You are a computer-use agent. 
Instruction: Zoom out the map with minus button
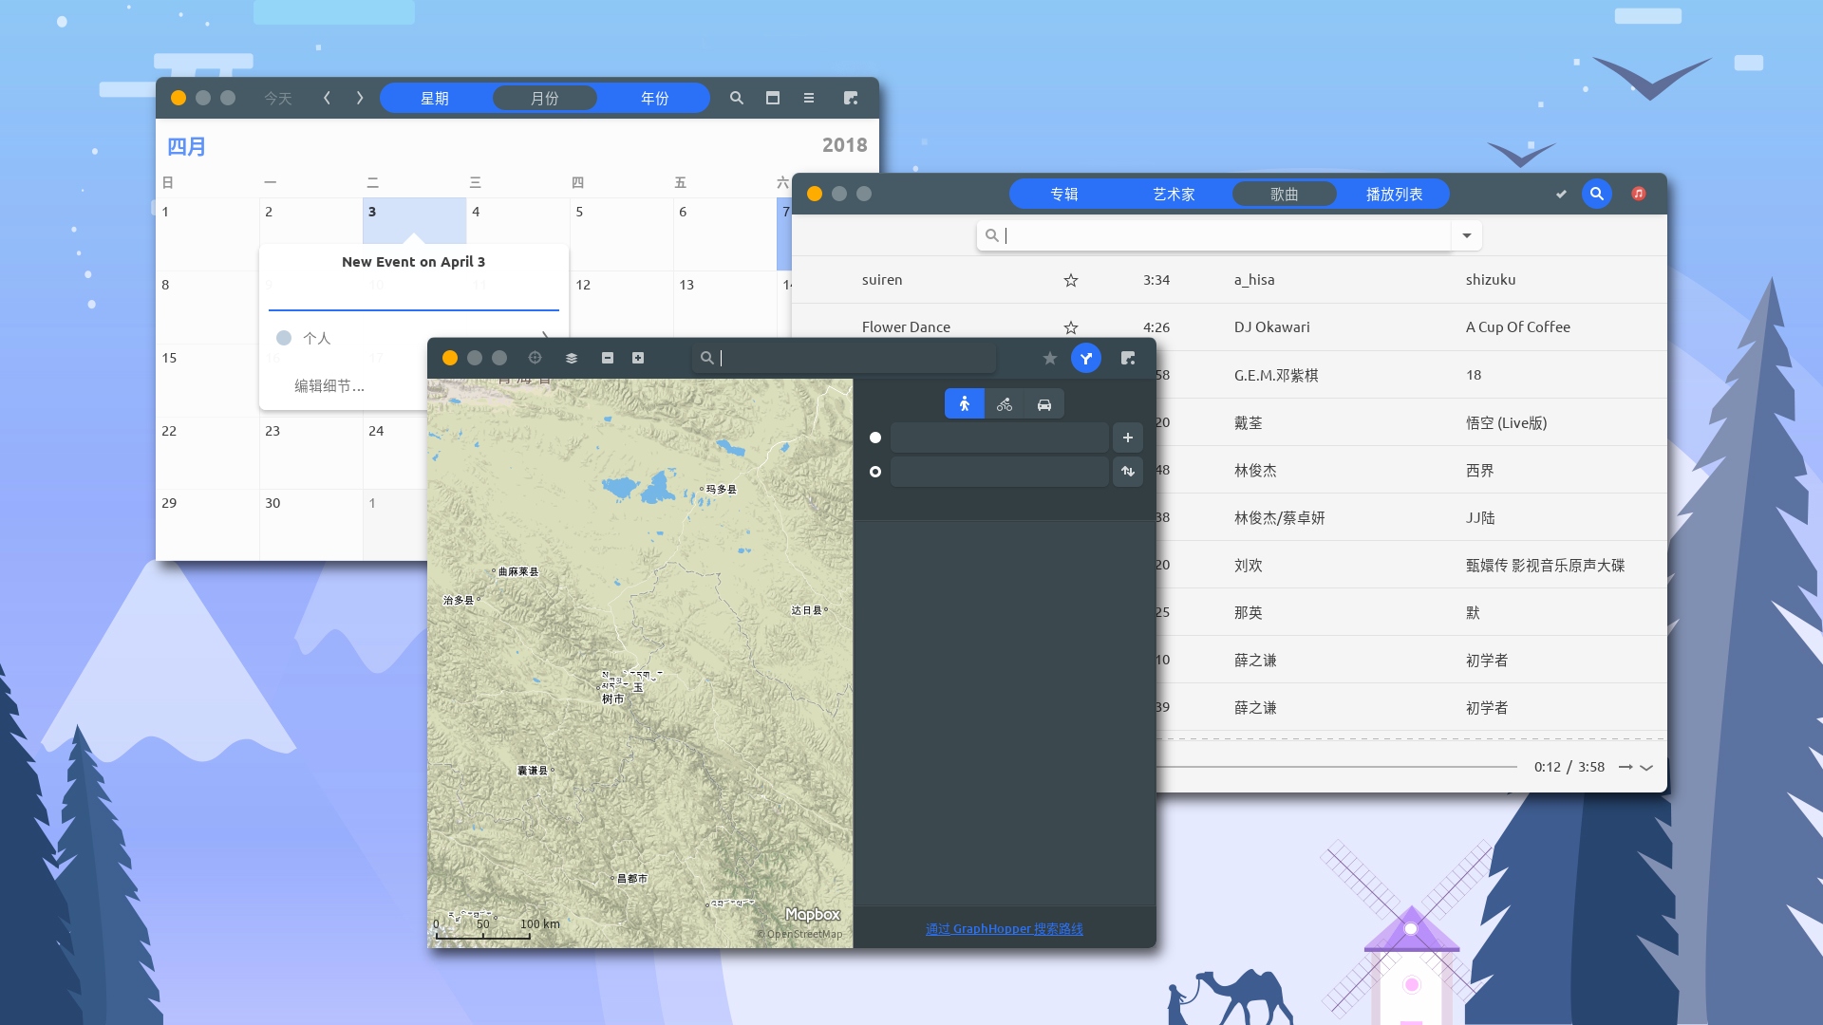608,358
